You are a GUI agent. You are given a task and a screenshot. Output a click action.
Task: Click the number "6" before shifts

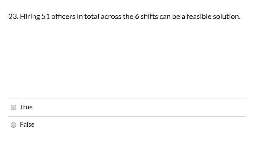pyautogui.click(x=137, y=16)
